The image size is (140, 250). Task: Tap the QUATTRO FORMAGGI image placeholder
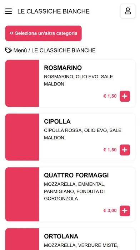(22, 194)
